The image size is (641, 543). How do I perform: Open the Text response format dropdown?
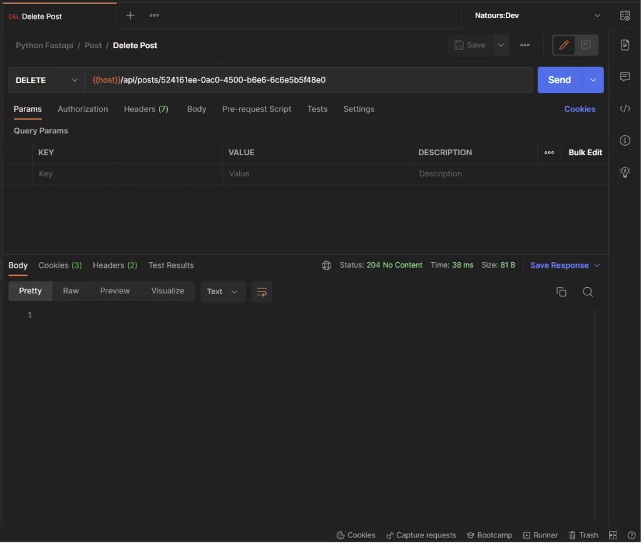coord(222,292)
